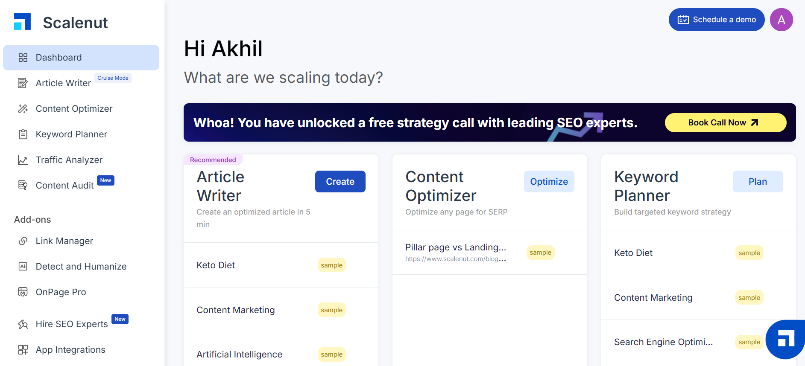Screen dimensions: 805x366
Task: Click the Keyword Planner clipboard icon
Action: click(23, 134)
